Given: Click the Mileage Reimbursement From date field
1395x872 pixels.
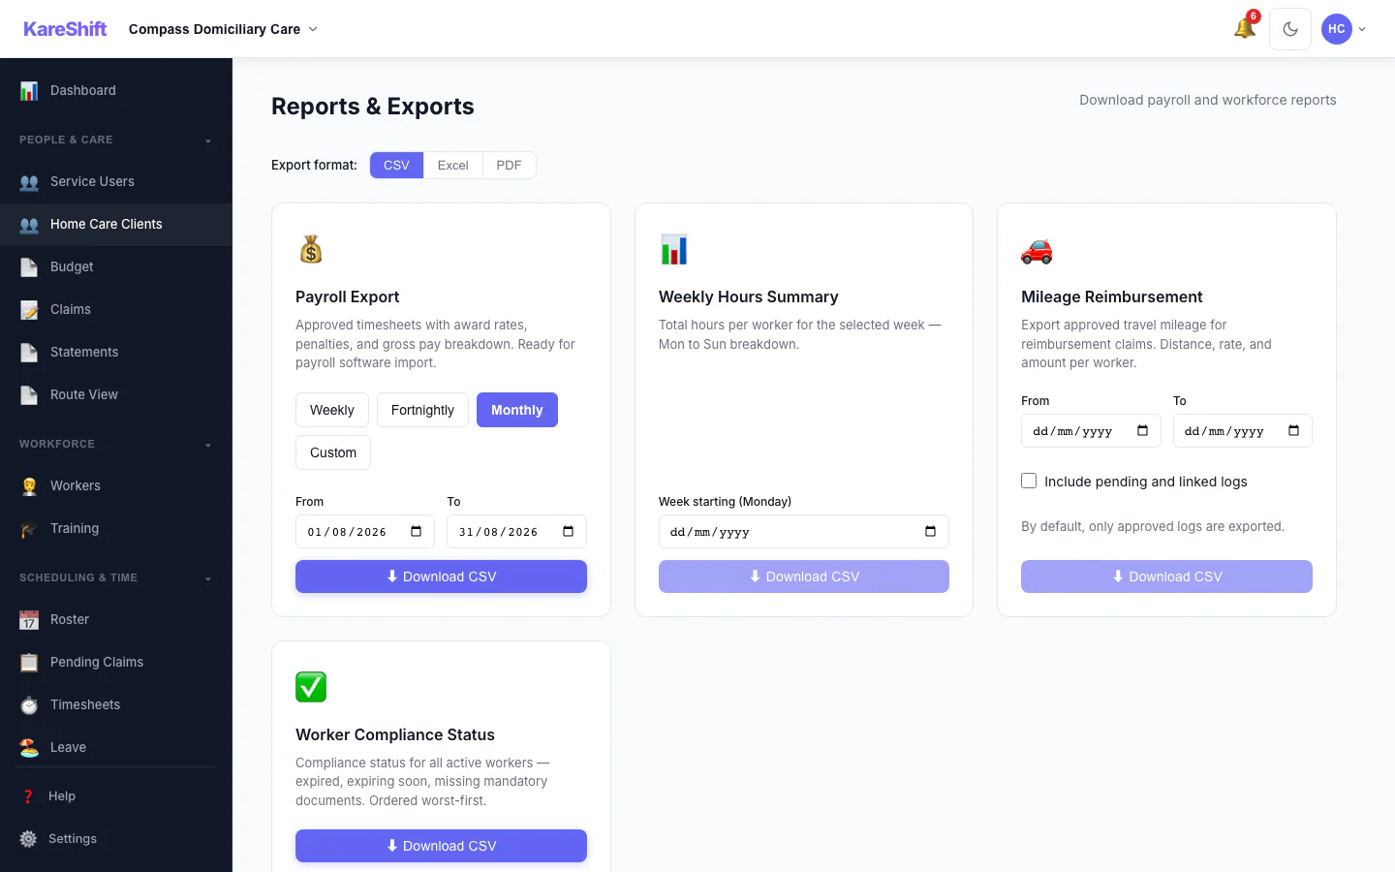Looking at the screenshot, I should pos(1091,431).
